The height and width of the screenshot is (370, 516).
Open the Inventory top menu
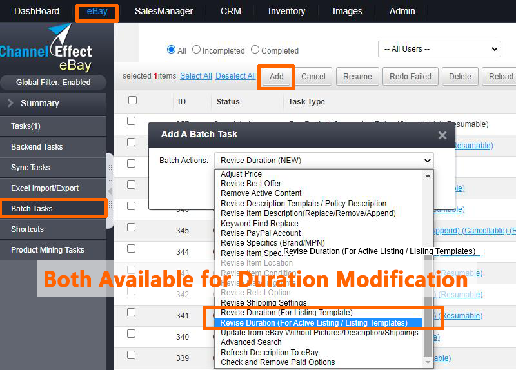286,11
